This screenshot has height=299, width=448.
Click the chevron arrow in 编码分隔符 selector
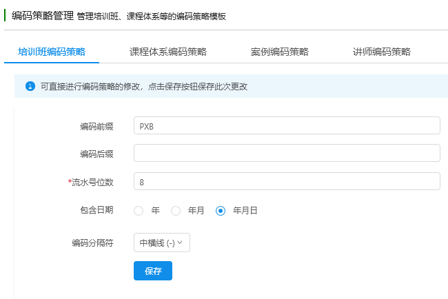click(x=180, y=243)
